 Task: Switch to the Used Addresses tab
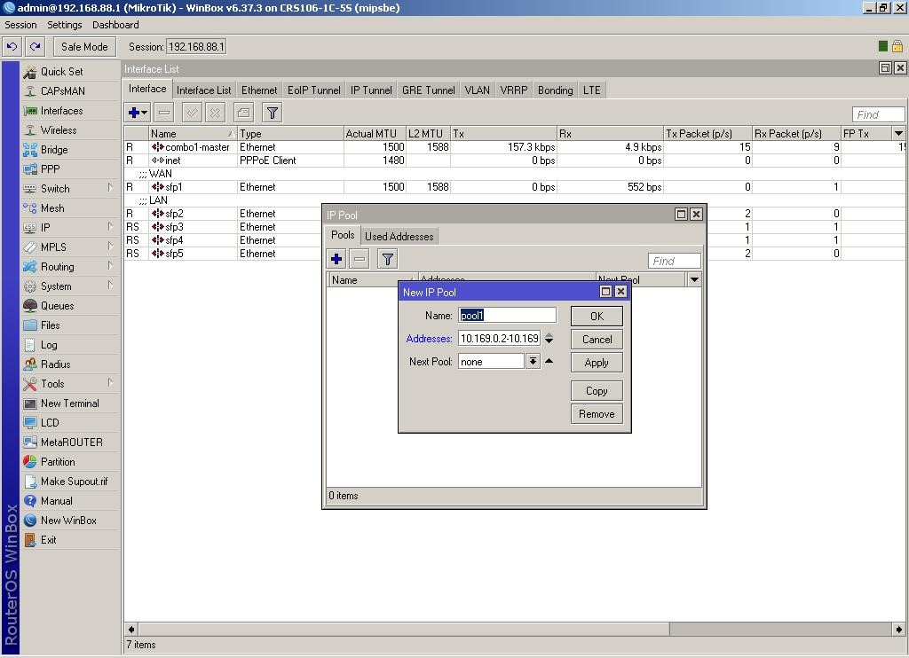(399, 237)
